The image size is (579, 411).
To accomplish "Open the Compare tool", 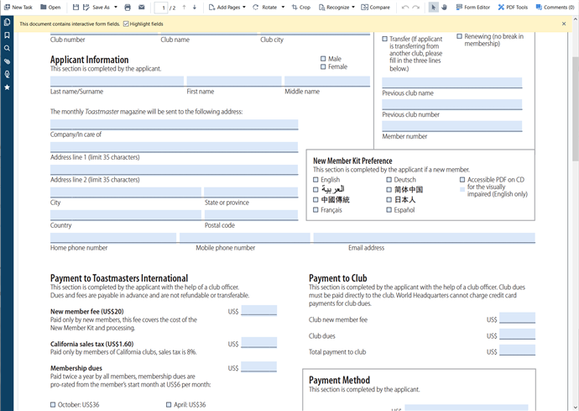I will [x=375, y=7].
